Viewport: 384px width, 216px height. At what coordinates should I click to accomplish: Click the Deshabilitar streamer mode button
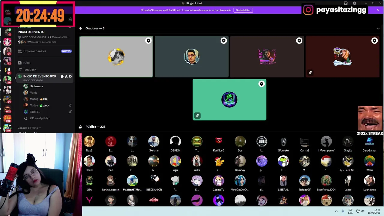tap(243, 10)
